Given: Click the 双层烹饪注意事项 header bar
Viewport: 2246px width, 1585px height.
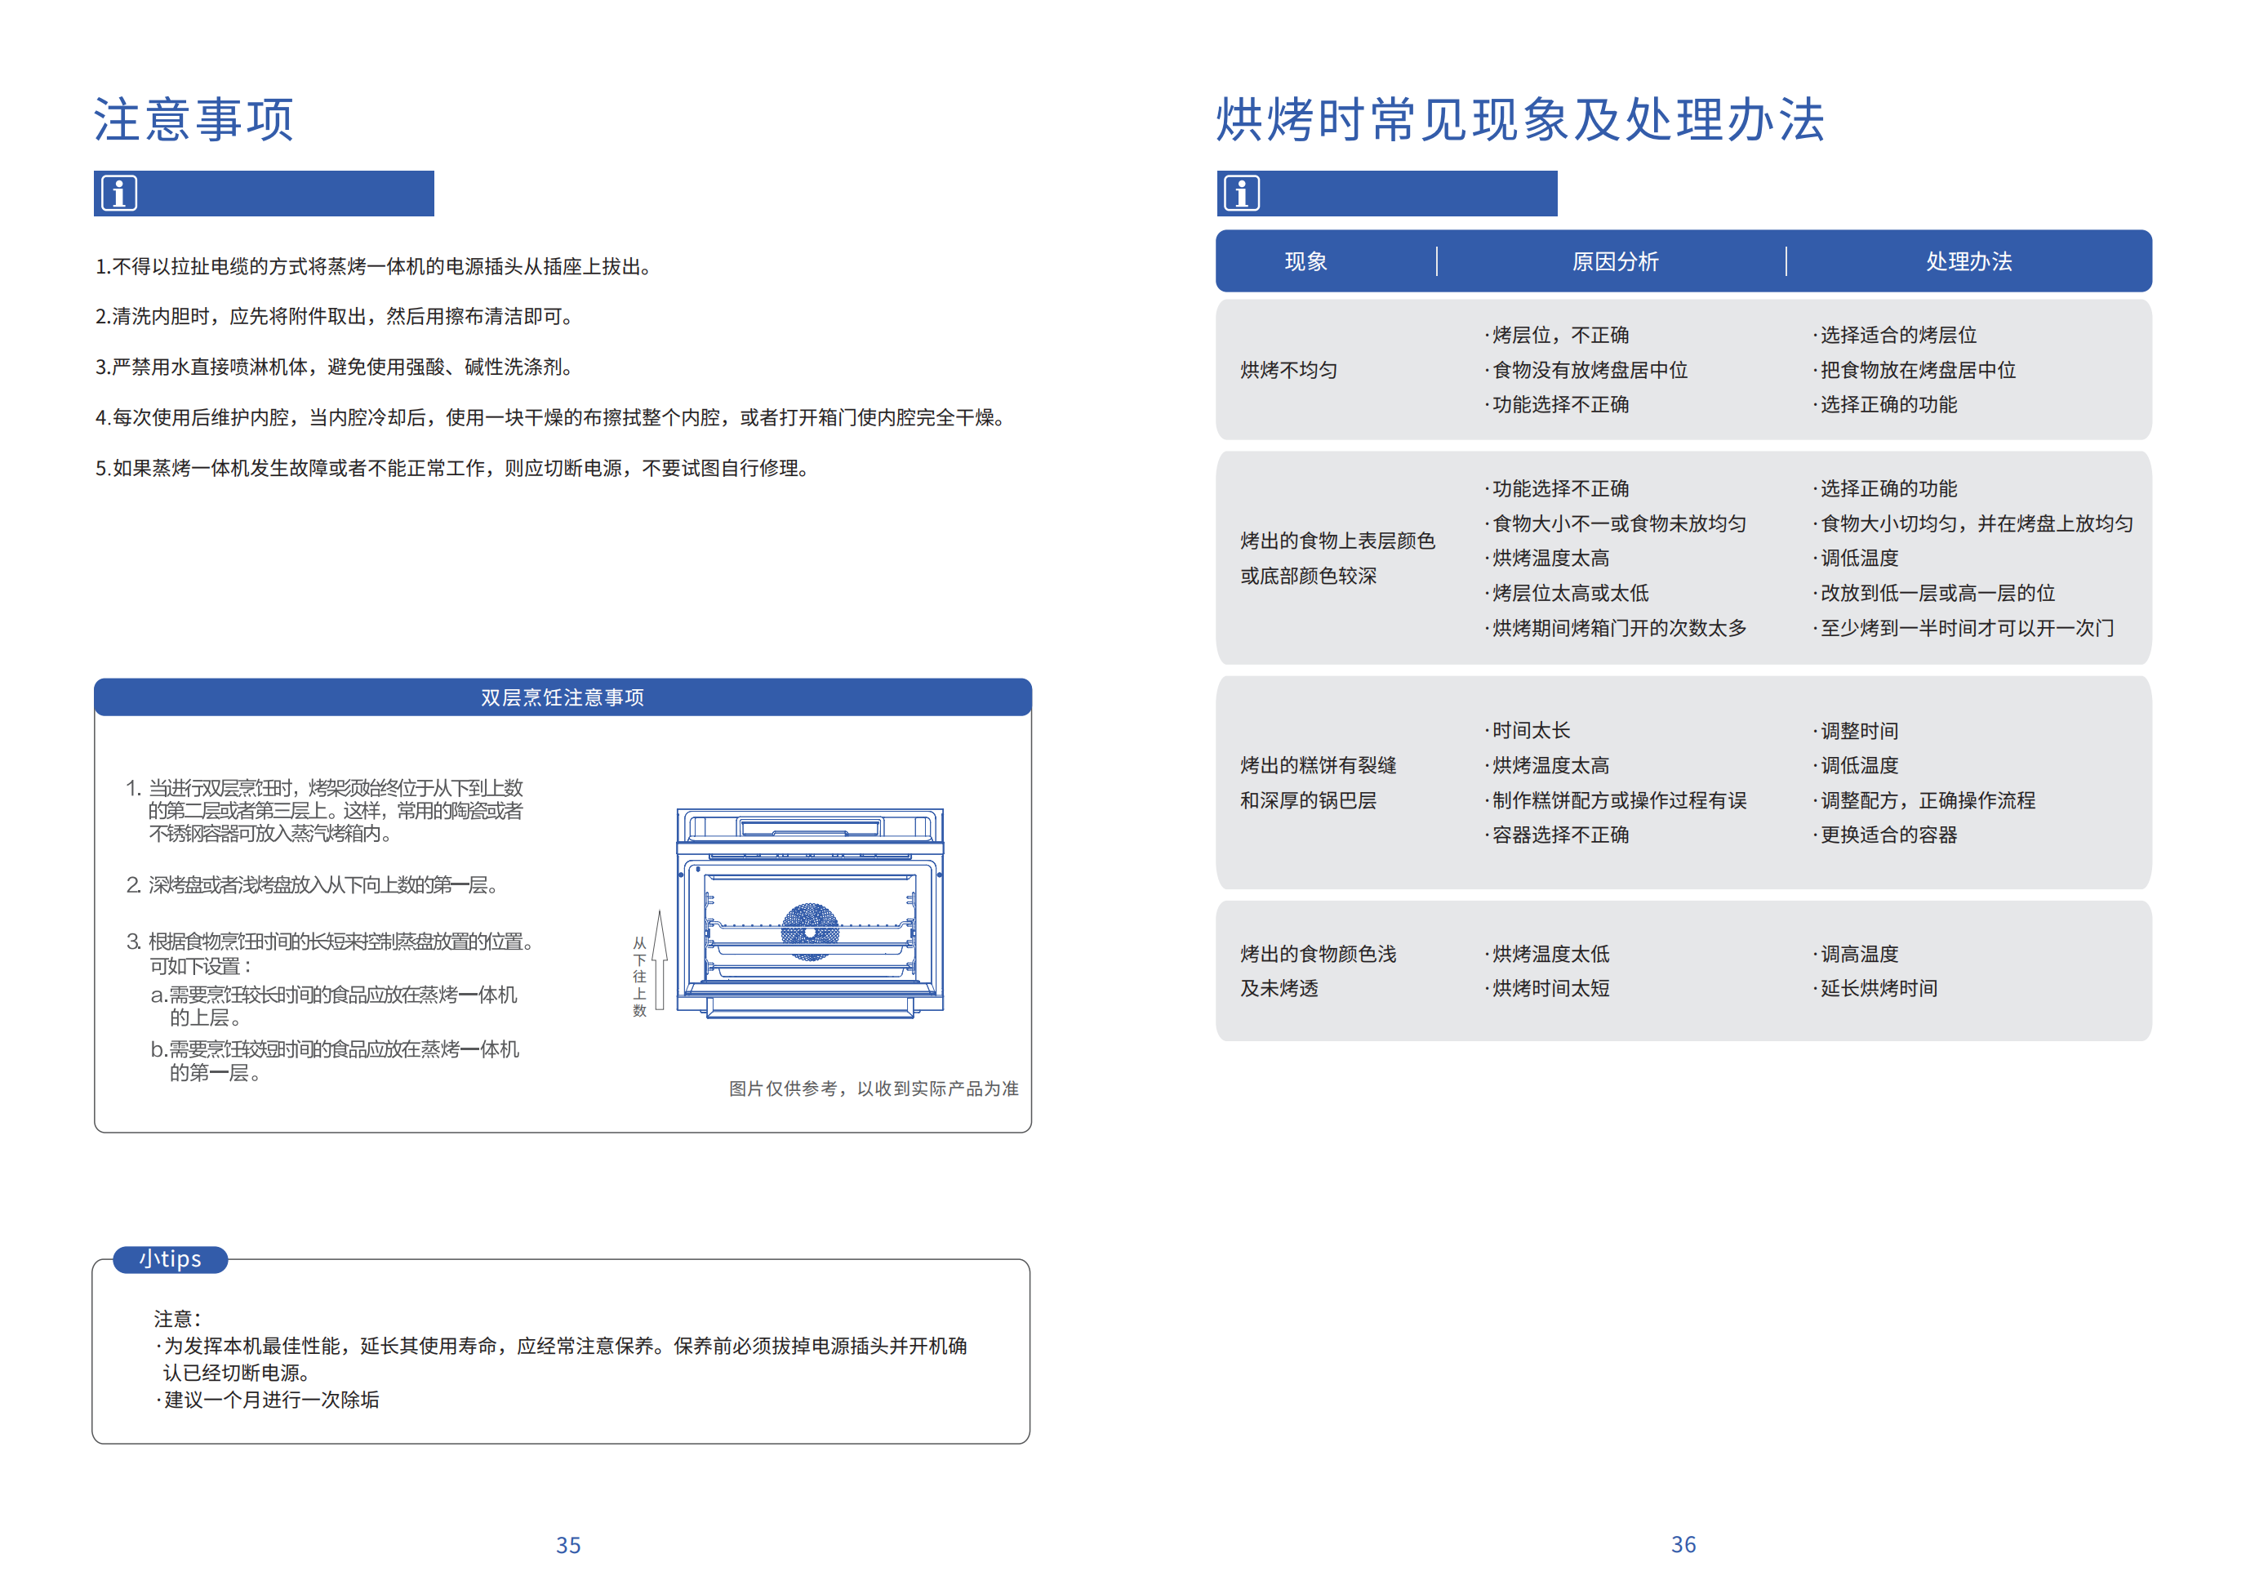Looking at the screenshot, I should 563,697.
